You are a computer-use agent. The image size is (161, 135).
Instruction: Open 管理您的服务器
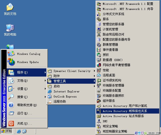pyautogui.click(x=128, y=24)
